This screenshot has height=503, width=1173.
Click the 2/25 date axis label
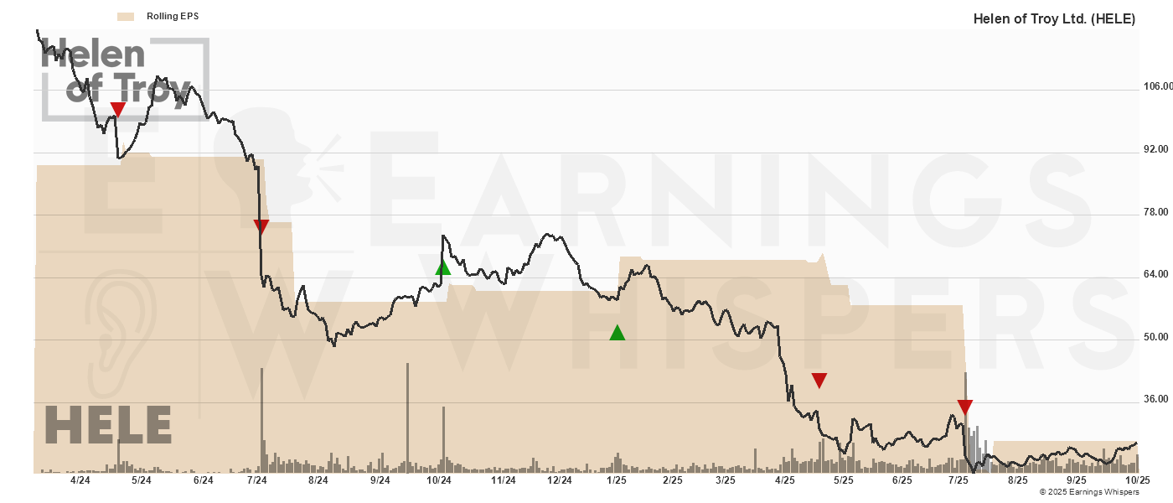tap(673, 480)
